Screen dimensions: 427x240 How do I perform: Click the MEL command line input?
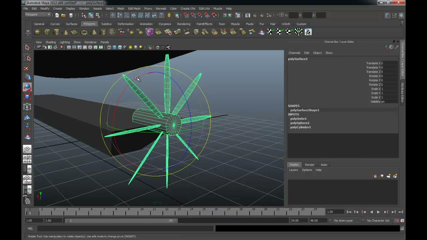[x=125, y=229]
